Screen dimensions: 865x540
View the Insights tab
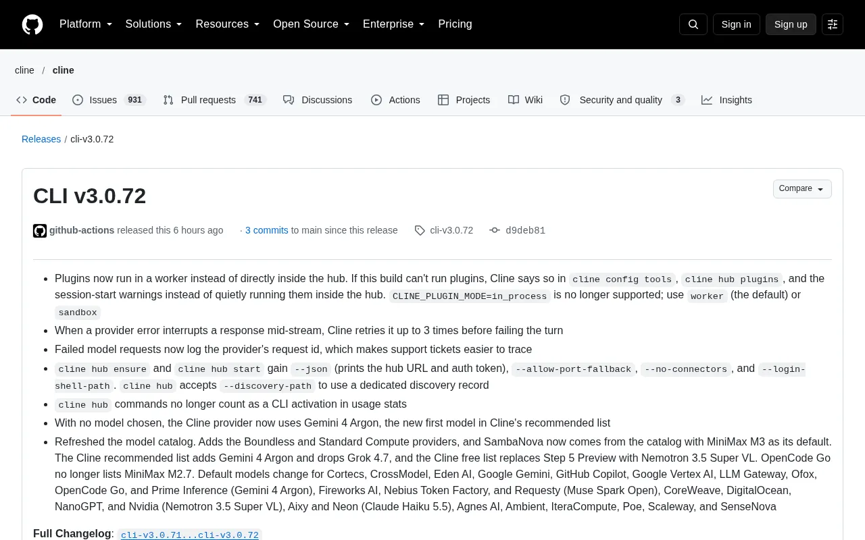[x=726, y=100]
